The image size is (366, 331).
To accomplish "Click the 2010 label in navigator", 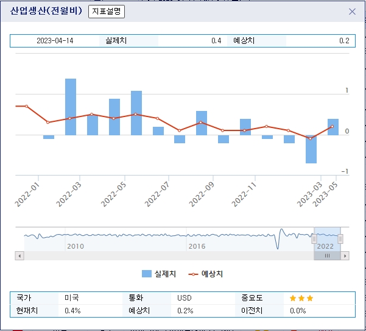I will pyautogui.click(x=76, y=246).
